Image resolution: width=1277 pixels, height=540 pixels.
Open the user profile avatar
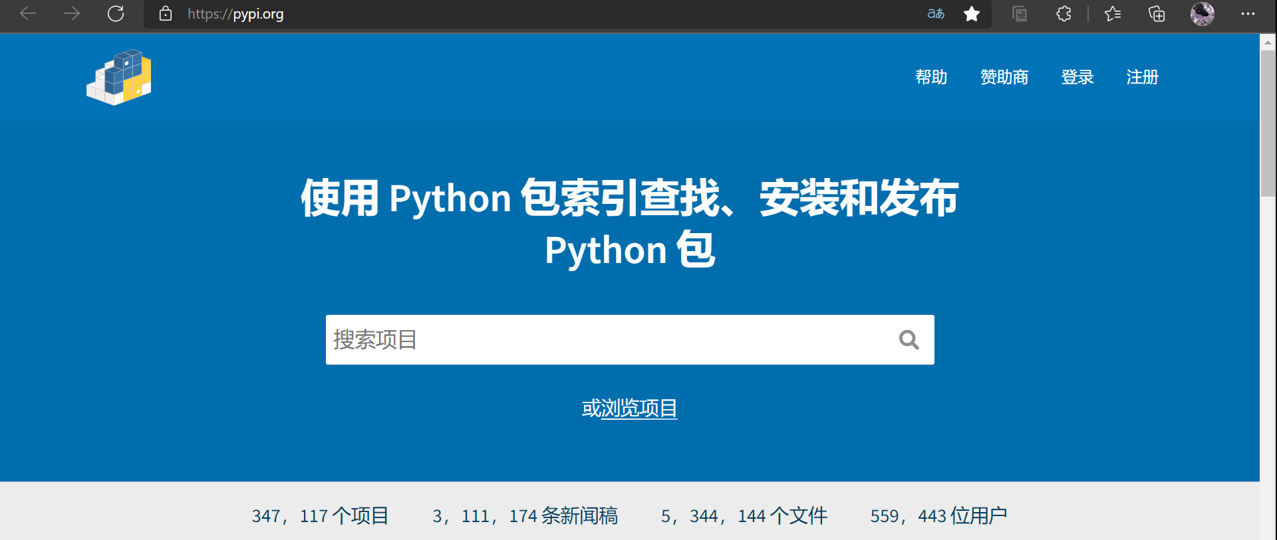(x=1203, y=13)
